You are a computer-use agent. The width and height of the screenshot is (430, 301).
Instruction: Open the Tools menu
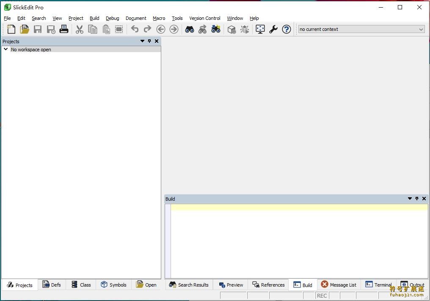point(177,18)
